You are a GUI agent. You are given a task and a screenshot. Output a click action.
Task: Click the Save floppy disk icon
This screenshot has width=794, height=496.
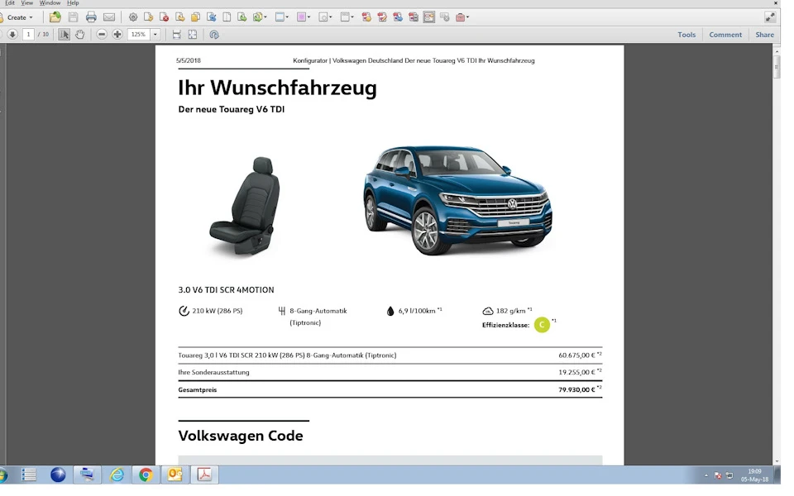click(74, 17)
